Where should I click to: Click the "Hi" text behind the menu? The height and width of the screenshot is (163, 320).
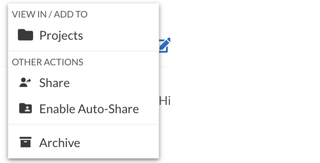165,101
